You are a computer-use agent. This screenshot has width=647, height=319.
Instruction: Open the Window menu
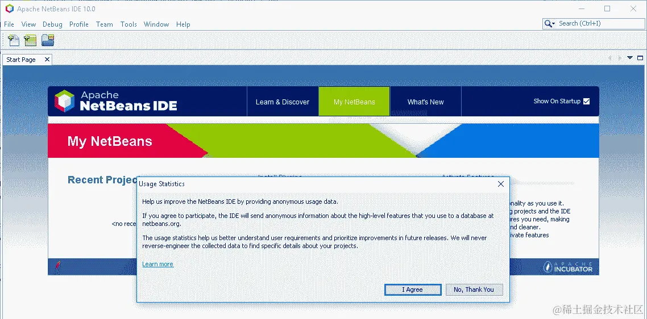click(156, 24)
